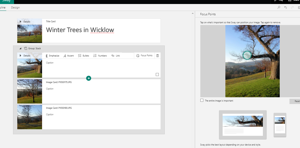300x148 pixels.
Task: Click the Caption field of P1050180.JPG card
Action: point(50,114)
